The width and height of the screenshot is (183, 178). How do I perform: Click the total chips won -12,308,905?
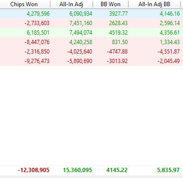click(x=34, y=170)
